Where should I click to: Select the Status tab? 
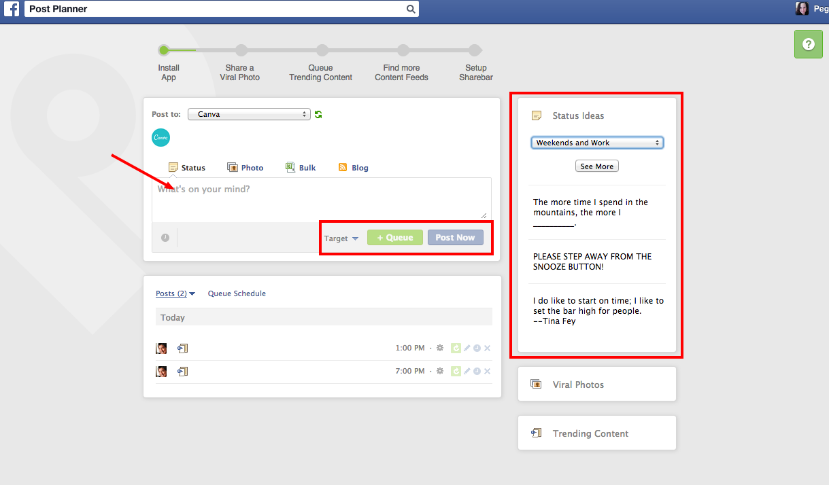187,168
